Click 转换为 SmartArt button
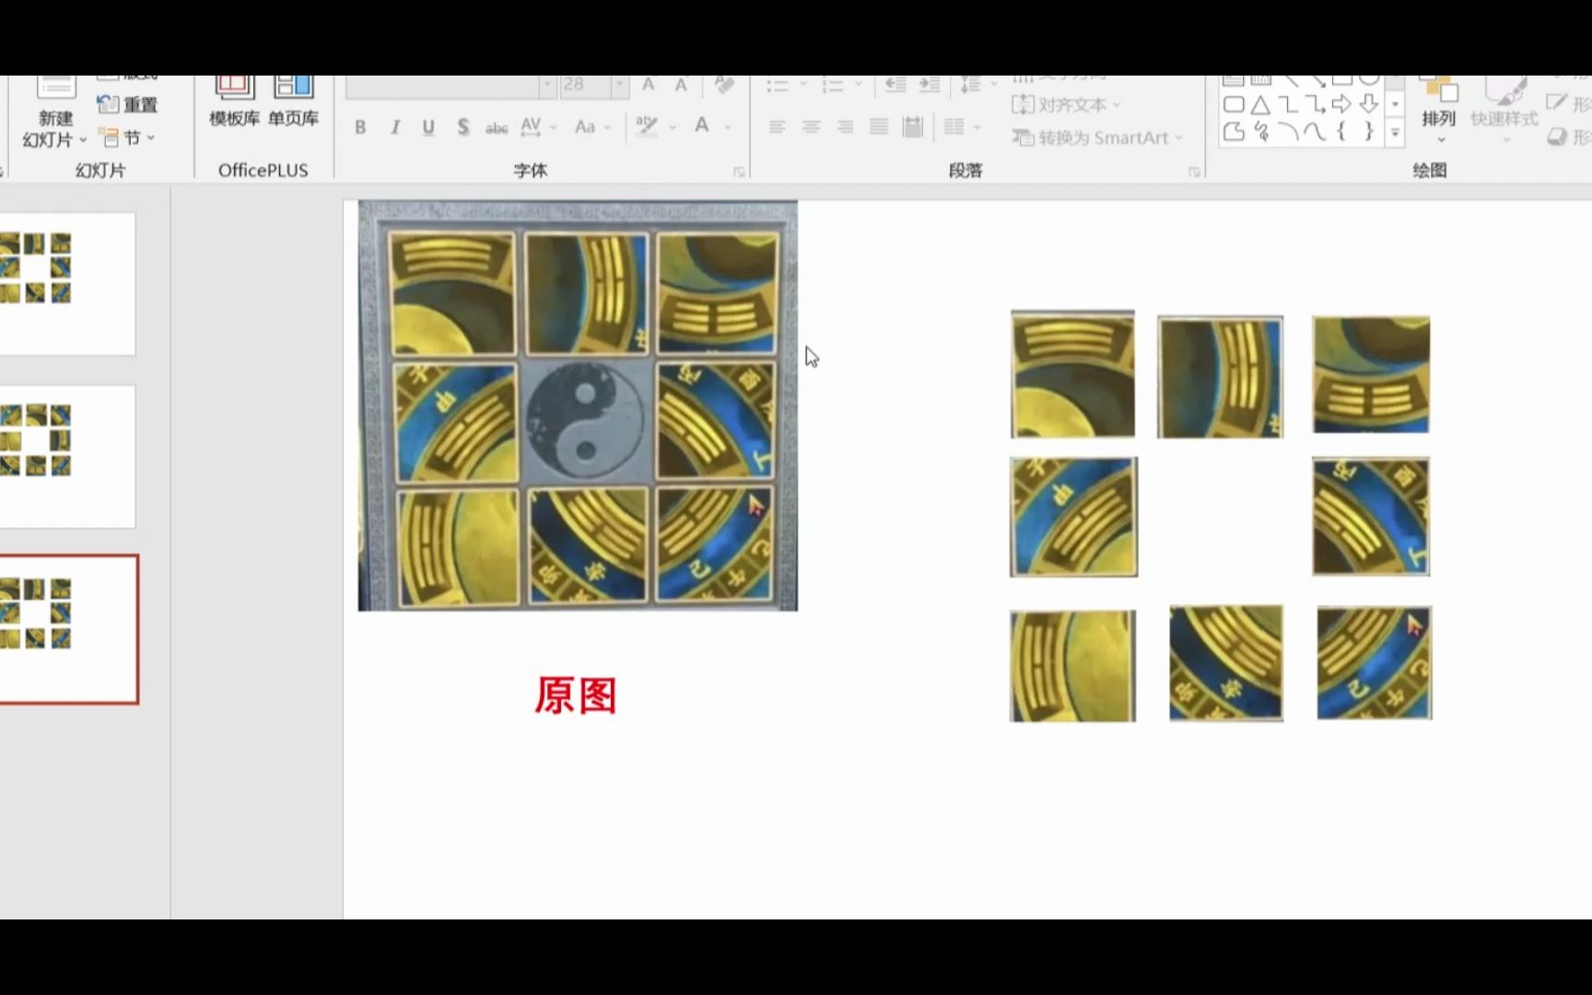Screen dimensions: 1592x995 [1096, 138]
